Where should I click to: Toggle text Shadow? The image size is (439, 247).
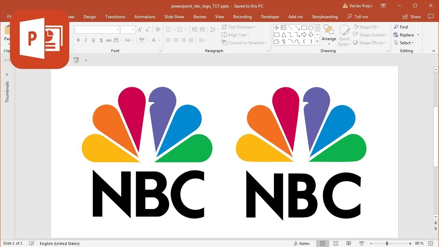[x=101, y=40]
